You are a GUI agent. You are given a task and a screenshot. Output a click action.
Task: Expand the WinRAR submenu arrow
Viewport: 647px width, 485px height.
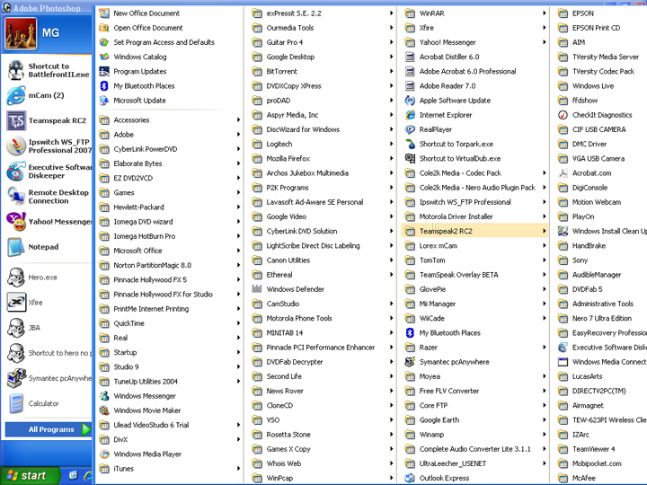[545, 13]
